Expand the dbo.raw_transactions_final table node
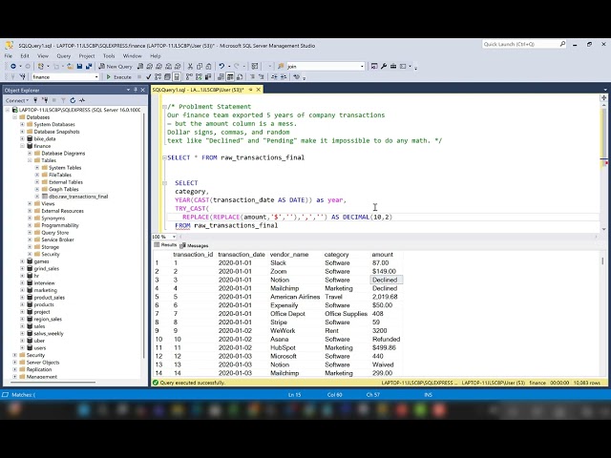 (37, 197)
